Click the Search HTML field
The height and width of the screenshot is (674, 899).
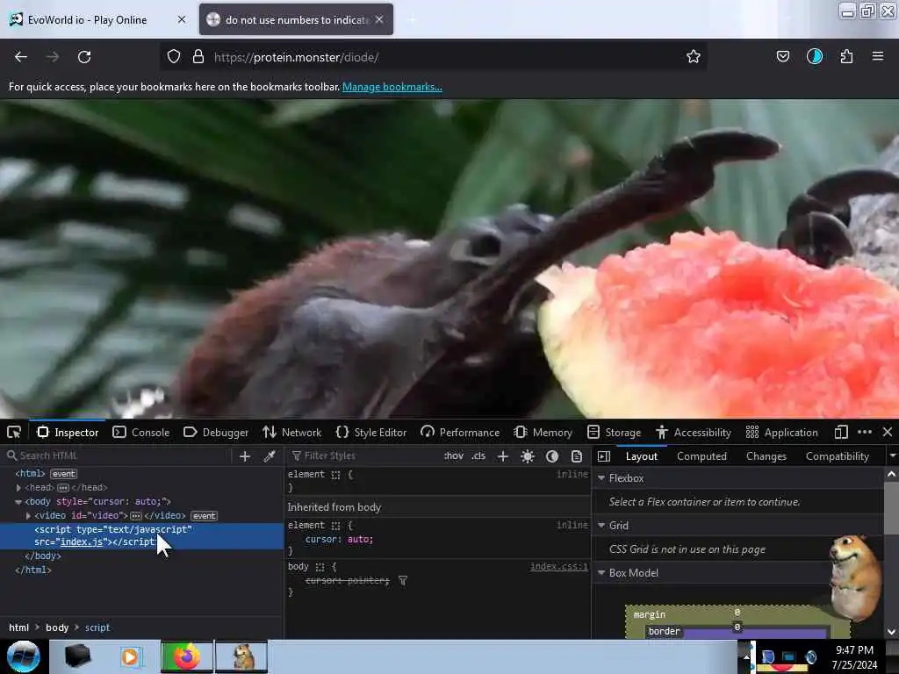pyautogui.click(x=118, y=455)
